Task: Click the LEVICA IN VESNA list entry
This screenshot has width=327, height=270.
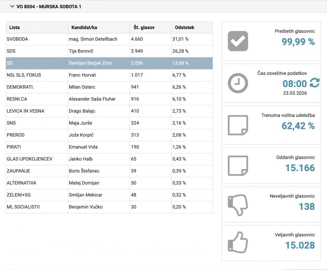Action: 26,111
